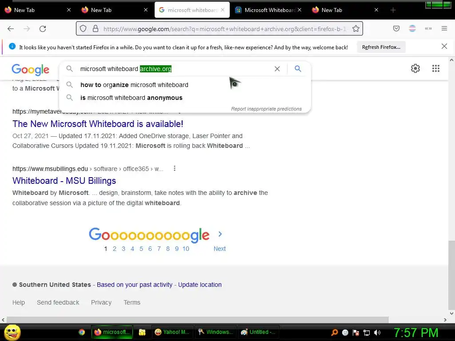Open Google settings gear
Screen dimensions: 455x341
point(415,68)
